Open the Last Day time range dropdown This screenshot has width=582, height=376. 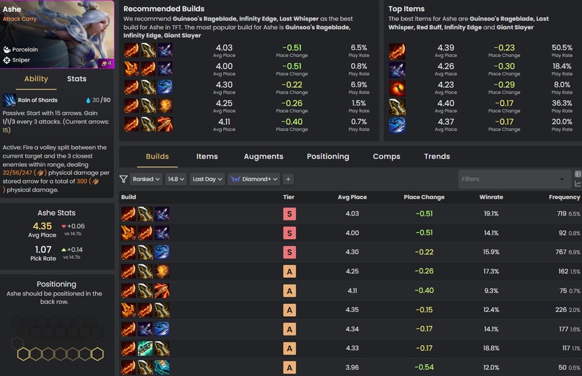[x=207, y=179]
